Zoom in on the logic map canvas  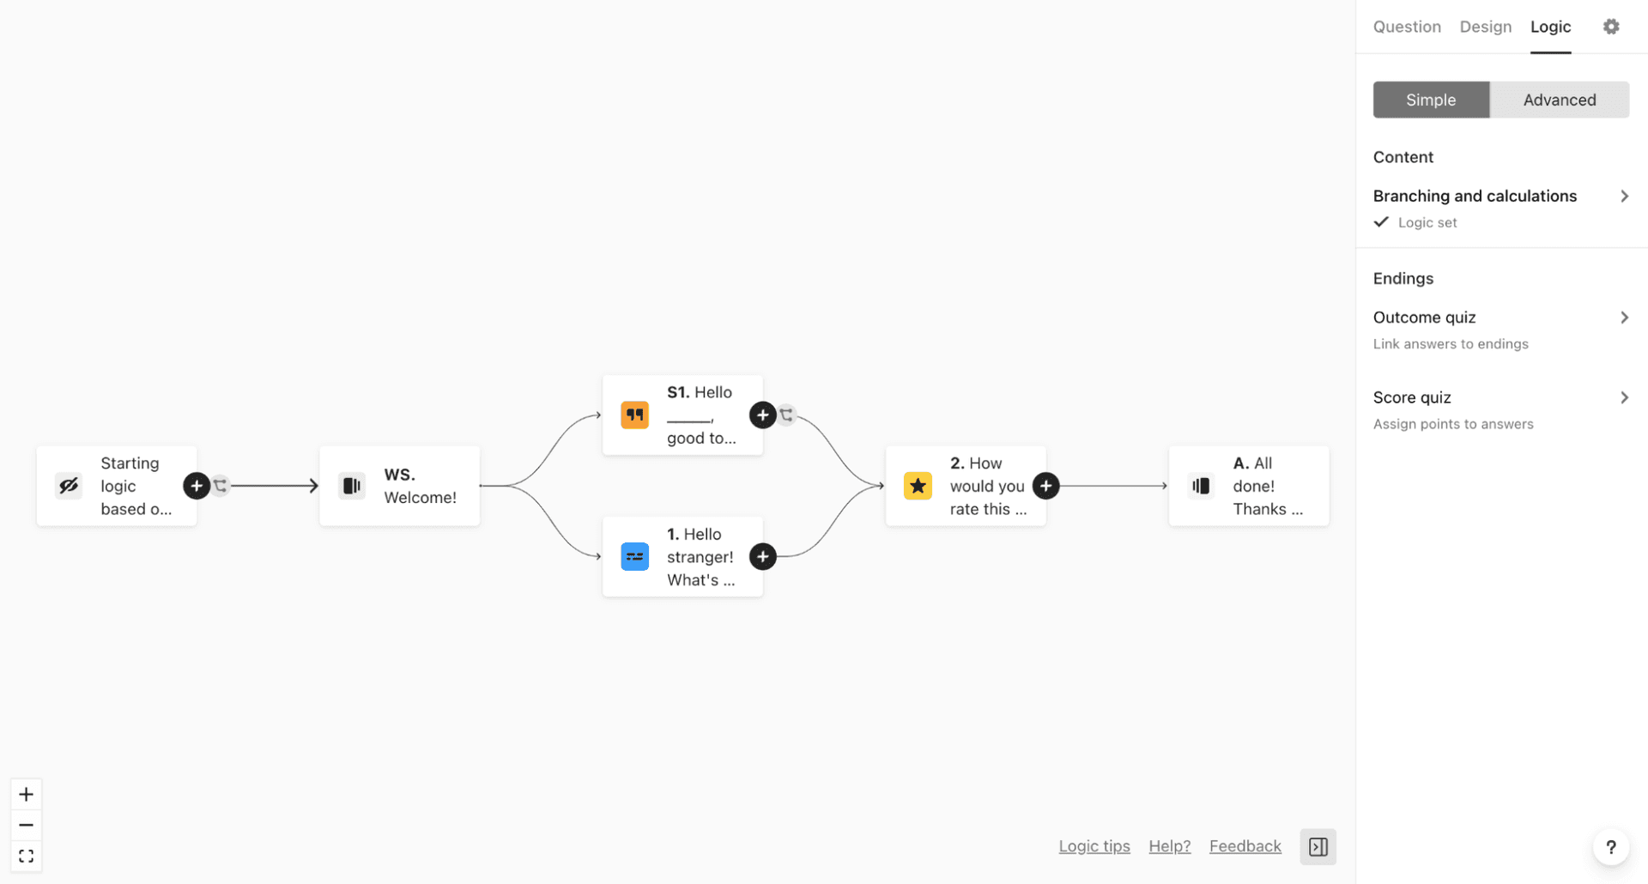click(x=26, y=794)
